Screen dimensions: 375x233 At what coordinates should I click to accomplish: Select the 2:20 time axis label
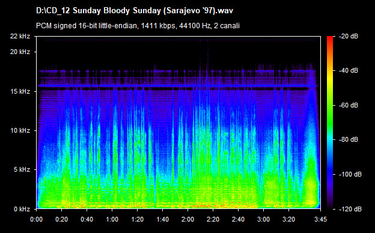(213, 219)
